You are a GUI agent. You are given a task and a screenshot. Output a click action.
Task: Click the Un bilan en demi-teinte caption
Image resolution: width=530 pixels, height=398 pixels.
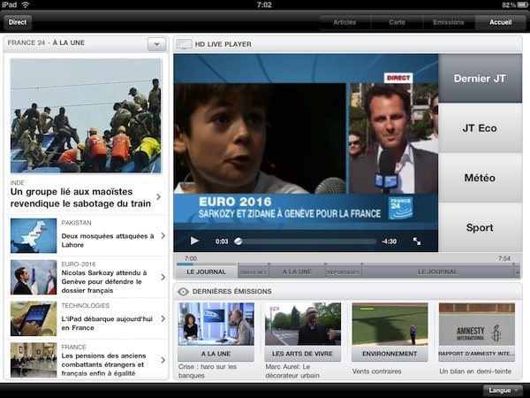point(475,371)
